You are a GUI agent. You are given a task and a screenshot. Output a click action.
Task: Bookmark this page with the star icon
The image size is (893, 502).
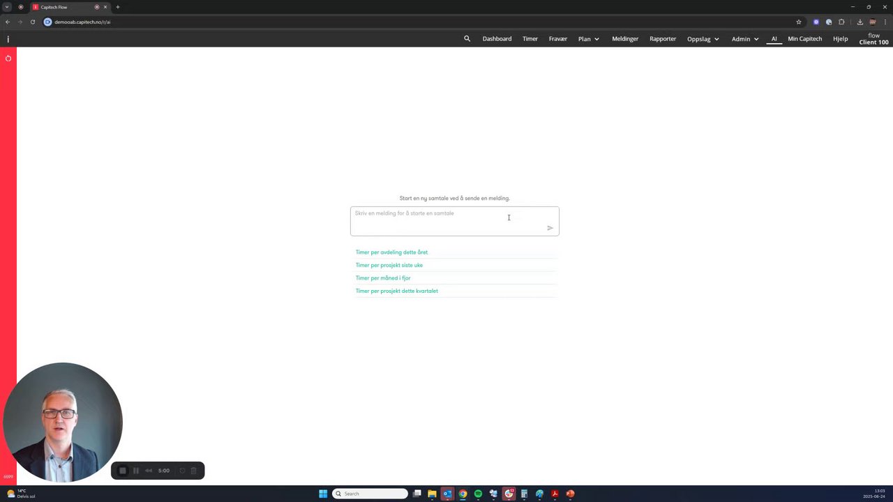pos(799,22)
